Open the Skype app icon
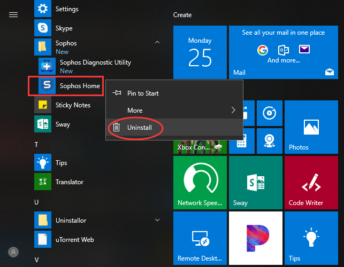Viewport: 344px width, 267px height. pos(43,28)
